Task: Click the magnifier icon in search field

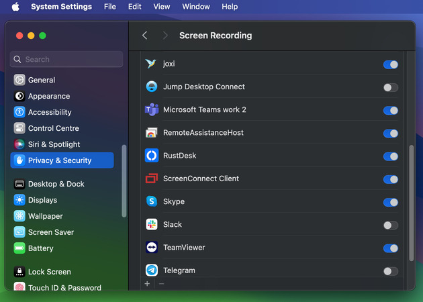Action: coord(17,59)
